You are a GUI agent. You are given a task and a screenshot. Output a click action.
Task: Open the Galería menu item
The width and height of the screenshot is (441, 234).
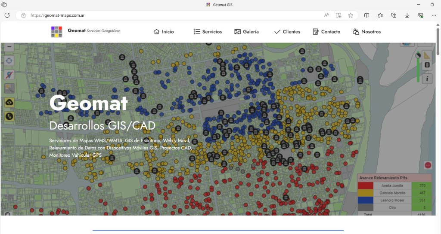247,32
